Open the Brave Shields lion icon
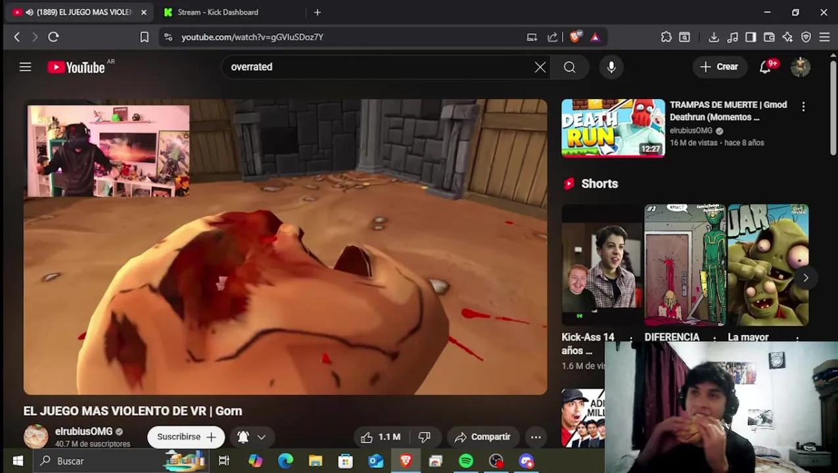 (575, 37)
